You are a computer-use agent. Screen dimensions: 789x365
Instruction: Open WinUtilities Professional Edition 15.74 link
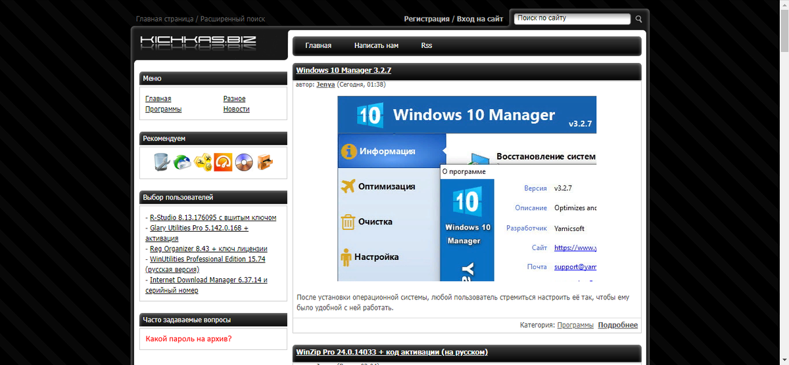(x=205, y=264)
